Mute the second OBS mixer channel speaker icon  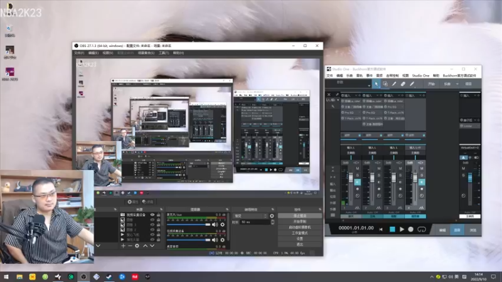[x=215, y=240]
